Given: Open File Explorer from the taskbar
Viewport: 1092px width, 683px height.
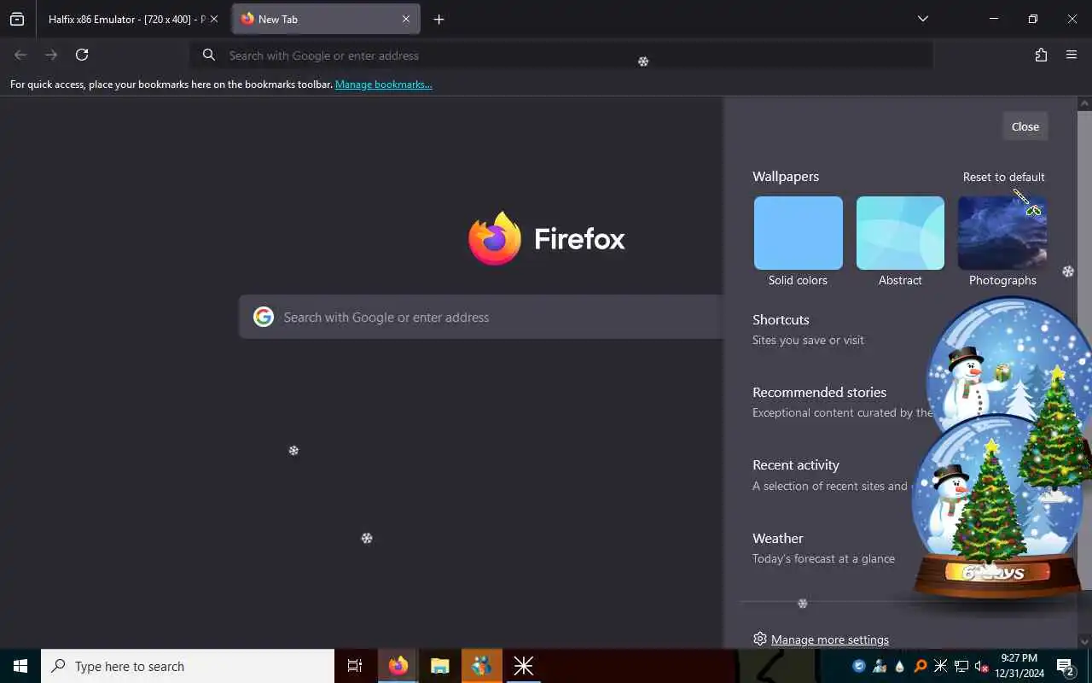Looking at the screenshot, I should tap(440, 666).
